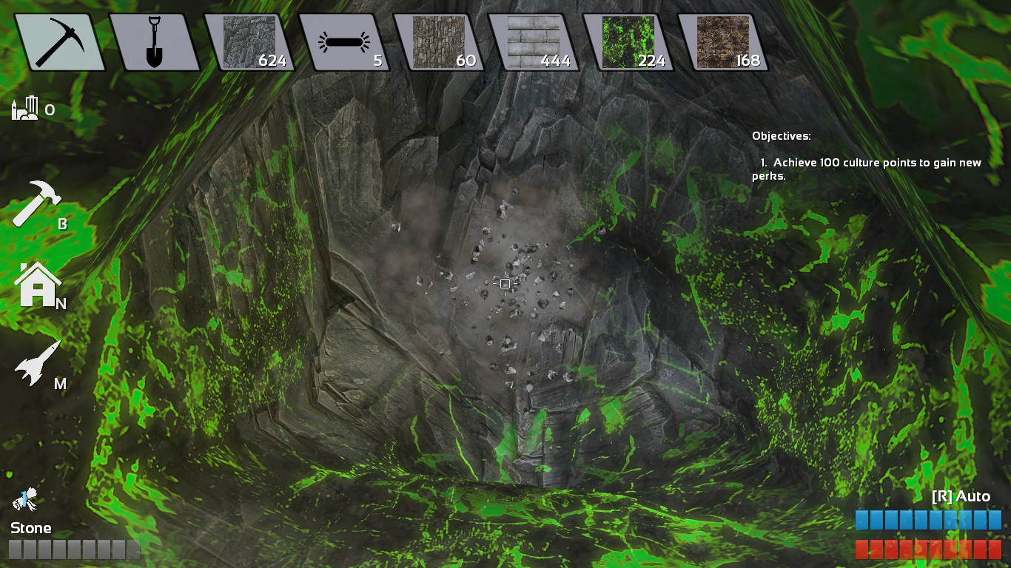Select the pickaxe tool in the hotbar
Viewport: 1011px width, 568px height.
(59, 42)
